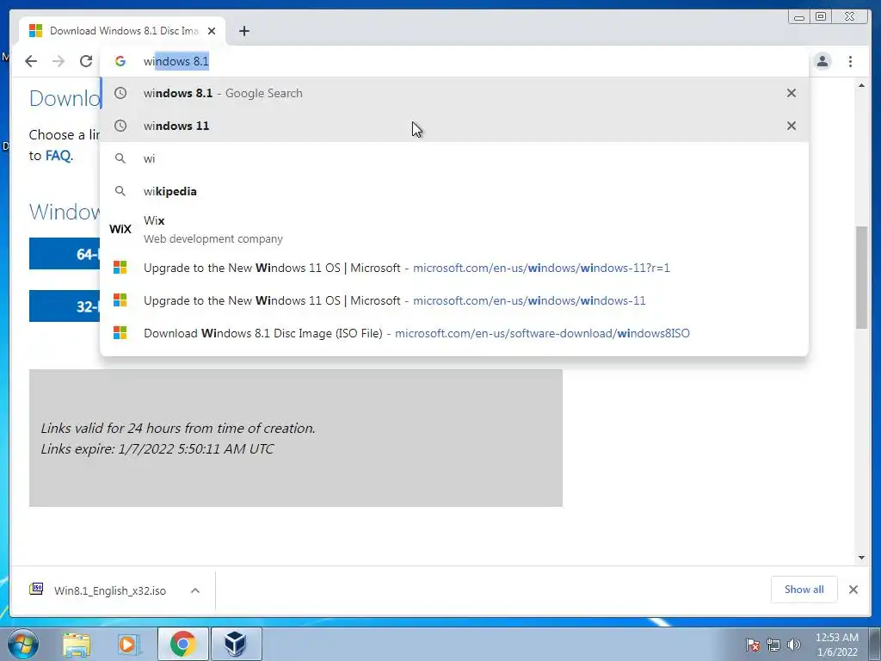The height and width of the screenshot is (661, 881).
Task: Click the Microsoft logo beside windows8ISO suggestion
Action: 120,333
